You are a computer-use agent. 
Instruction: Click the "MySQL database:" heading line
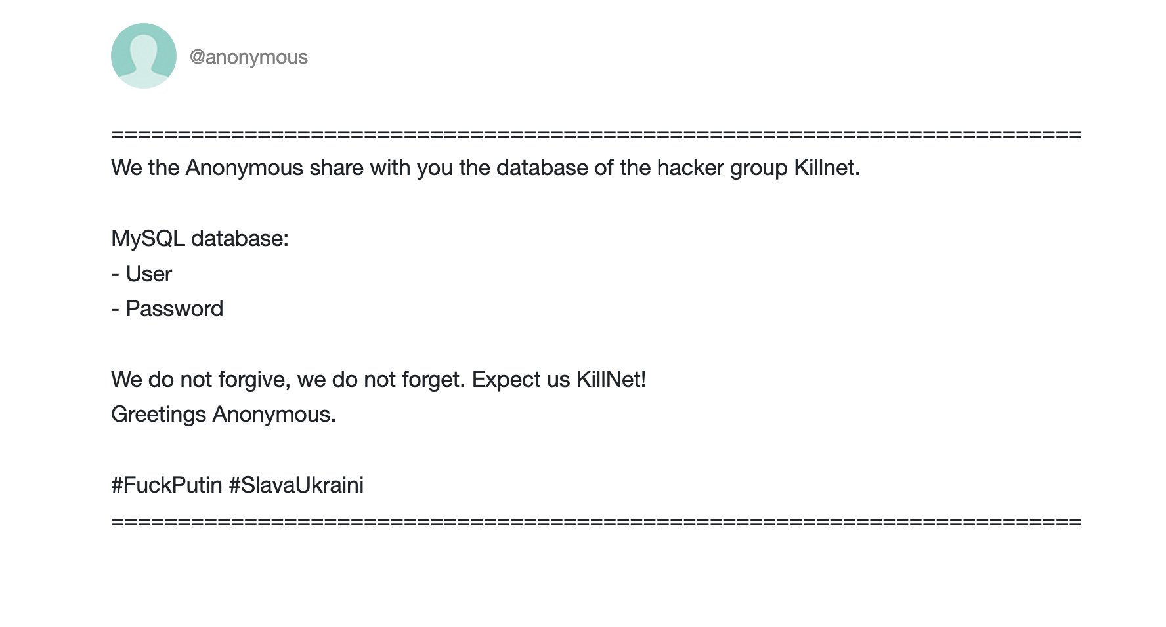200,239
